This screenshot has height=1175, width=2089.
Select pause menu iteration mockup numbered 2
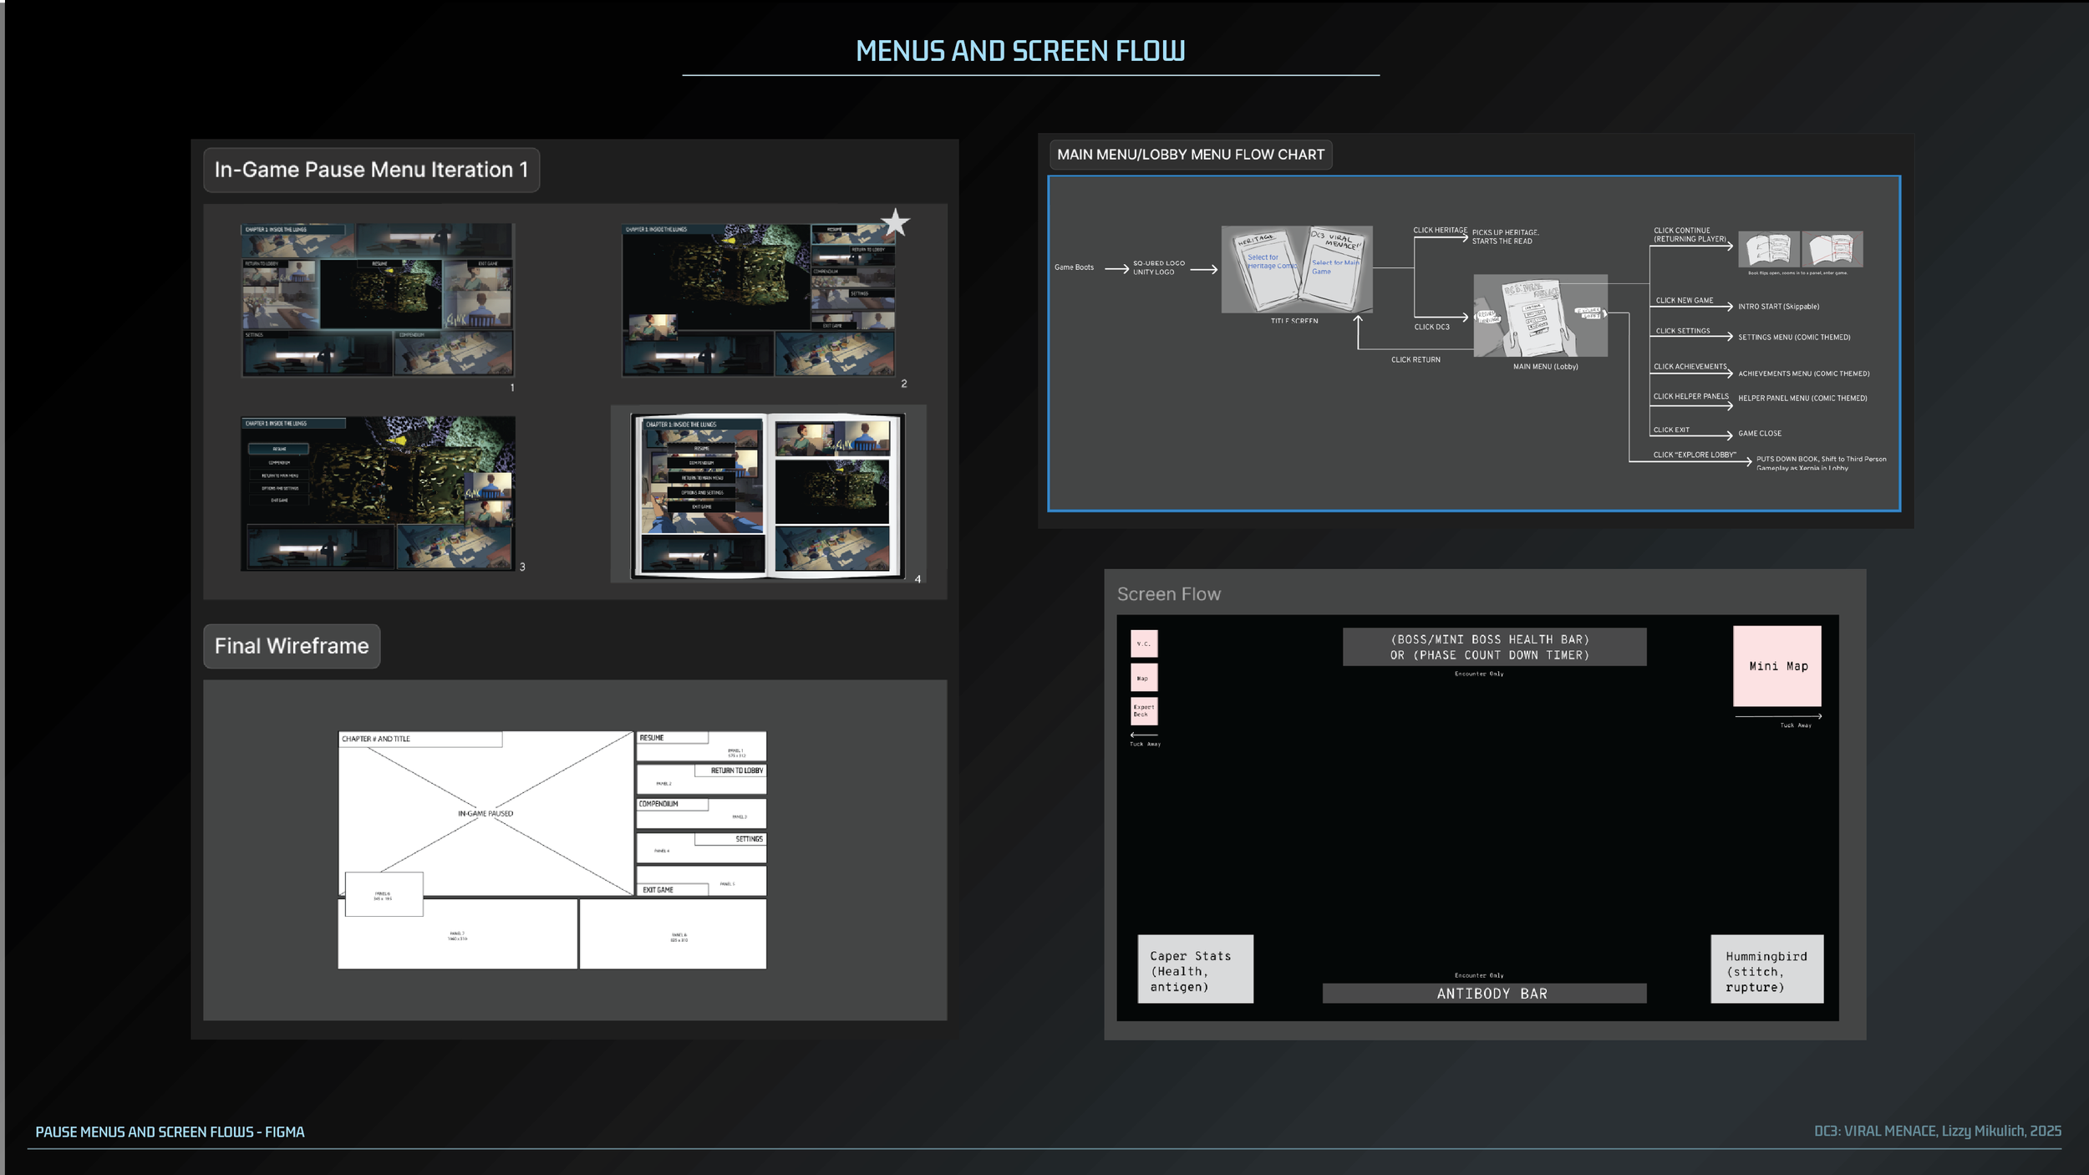(759, 300)
